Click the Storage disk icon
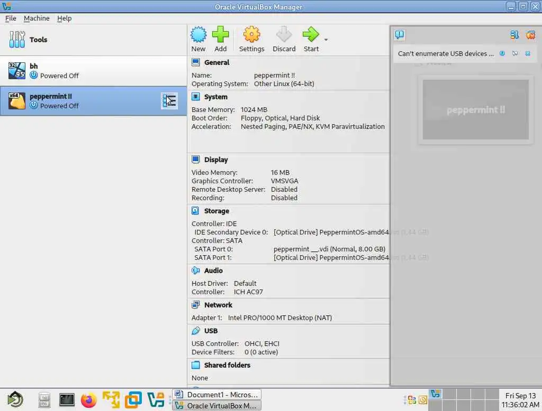 (x=196, y=210)
